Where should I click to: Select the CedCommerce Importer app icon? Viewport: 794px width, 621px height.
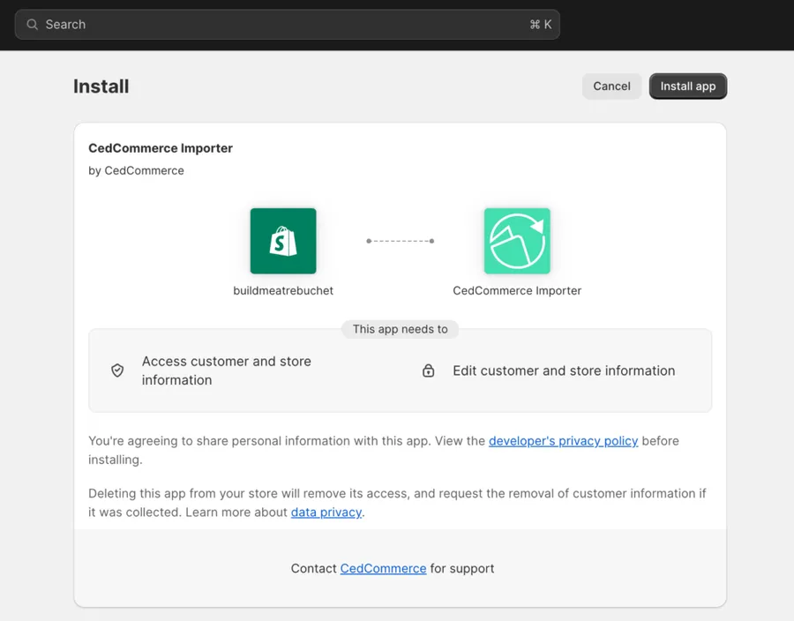click(517, 240)
